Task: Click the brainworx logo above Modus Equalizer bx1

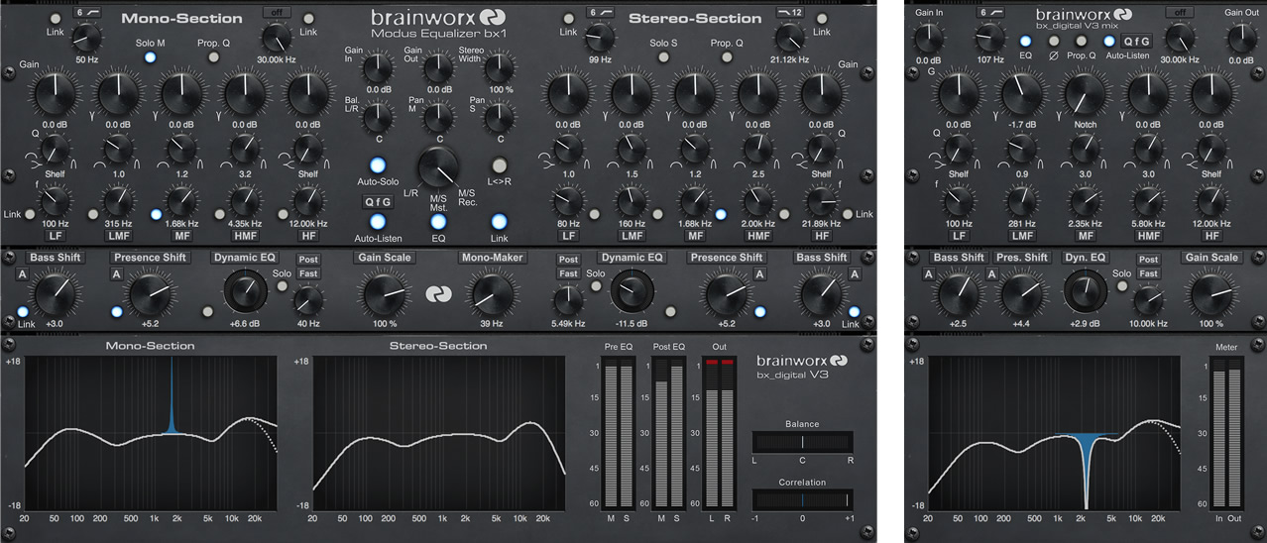Action: coord(437,17)
